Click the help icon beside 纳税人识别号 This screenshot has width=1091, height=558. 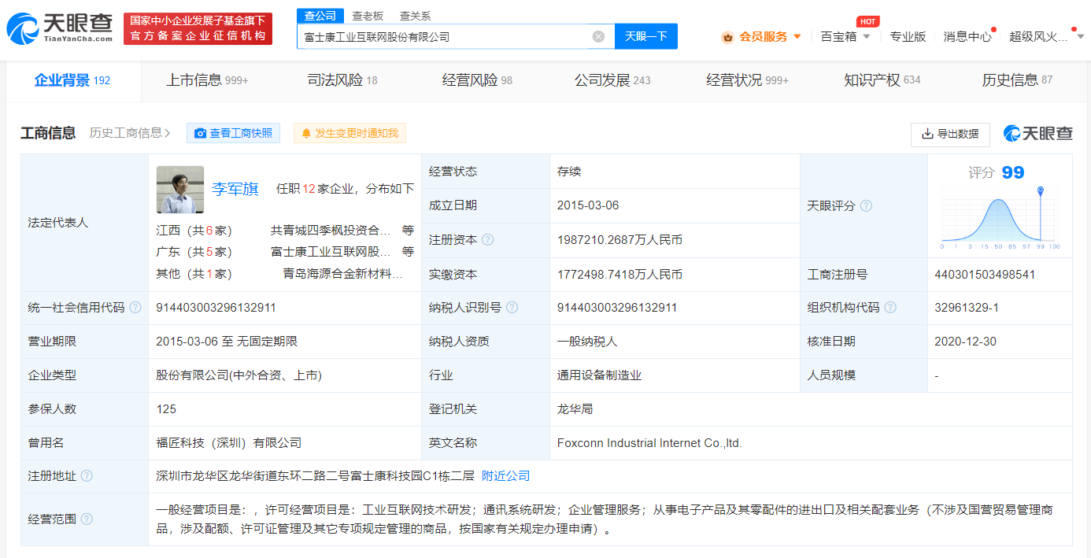[x=512, y=308]
